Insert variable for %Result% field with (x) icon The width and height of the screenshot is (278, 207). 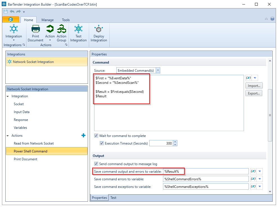pyautogui.click(x=253, y=171)
